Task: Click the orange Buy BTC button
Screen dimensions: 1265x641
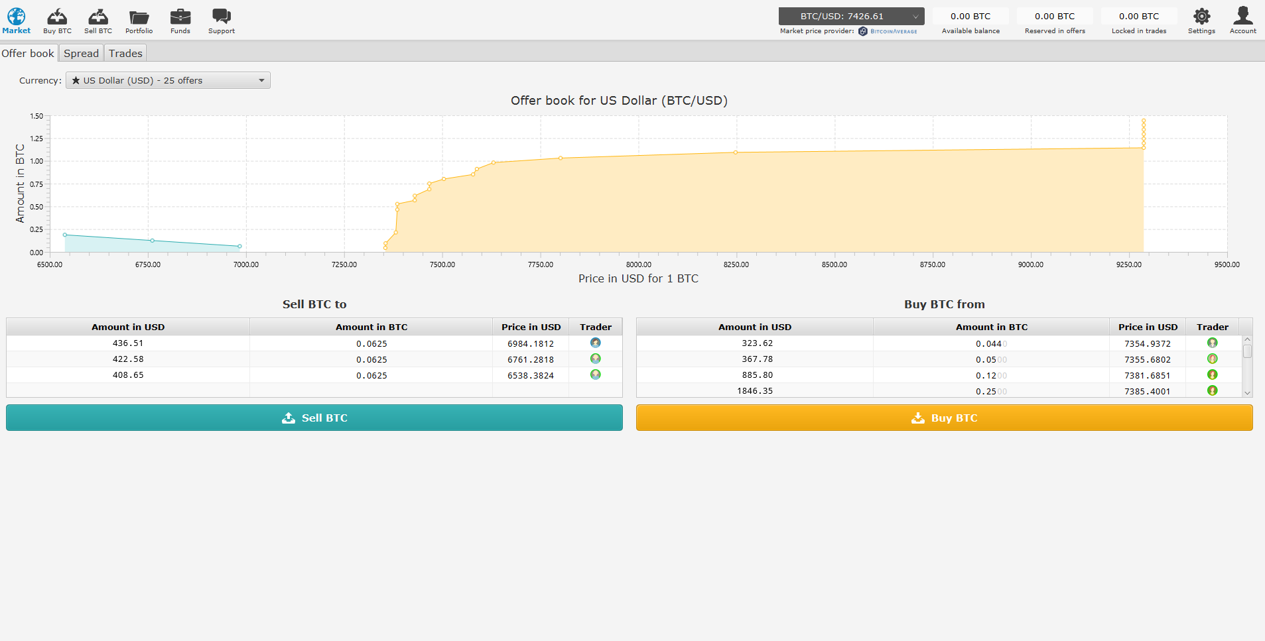Action: tap(945, 418)
